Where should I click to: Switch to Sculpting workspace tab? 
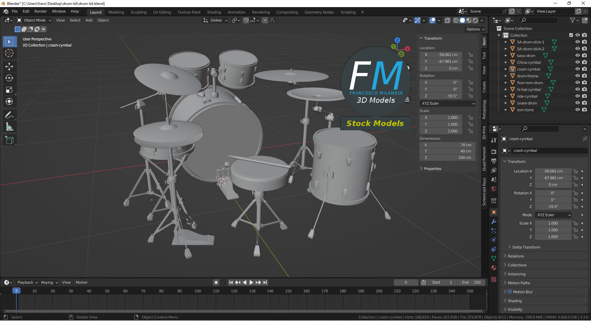[x=139, y=12]
